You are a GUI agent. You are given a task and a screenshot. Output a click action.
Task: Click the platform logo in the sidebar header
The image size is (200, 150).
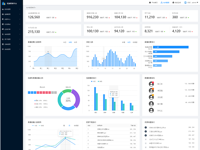(4, 3)
